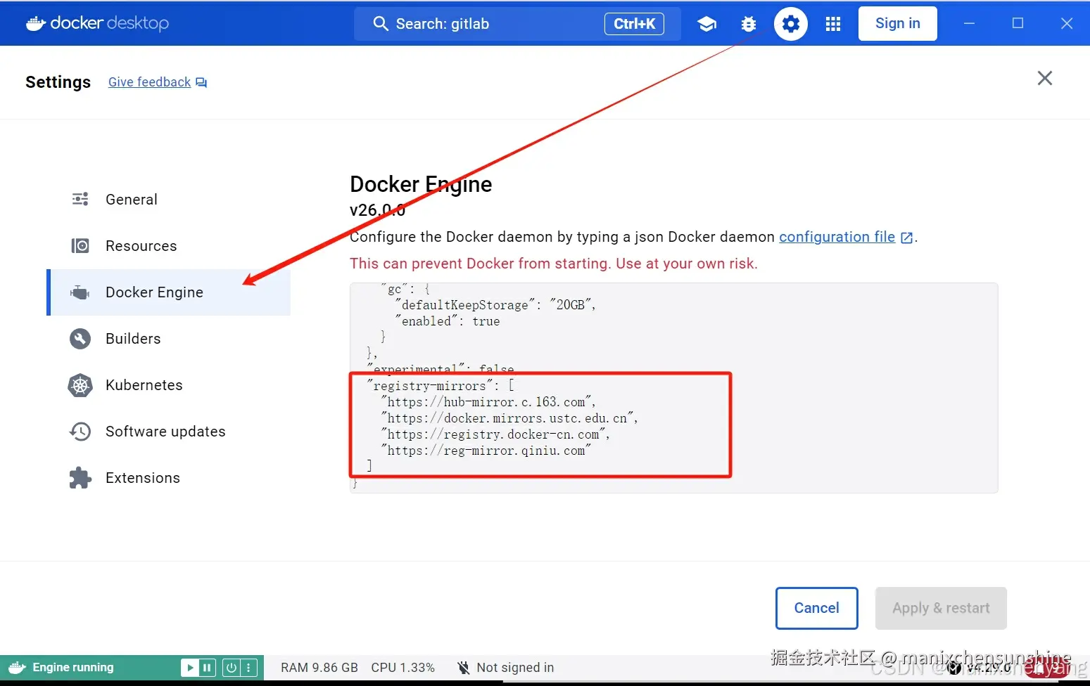The height and width of the screenshot is (686, 1090).
Task: Click the whale icon beside Engine running
Action: point(18,668)
